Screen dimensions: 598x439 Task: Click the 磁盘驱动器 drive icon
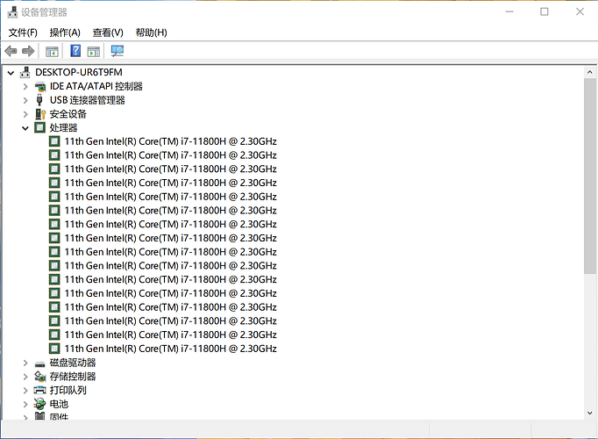click(x=39, y=363)
